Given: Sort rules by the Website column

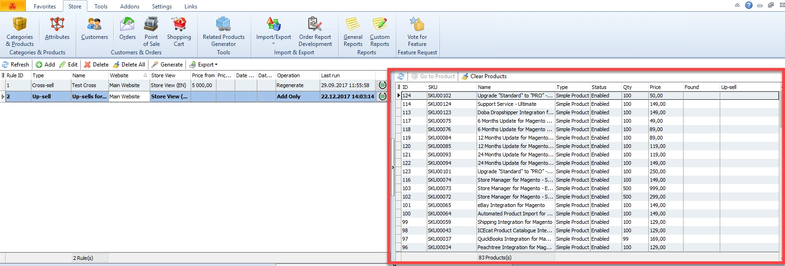Looking at the screenshot, I should [x=129, y=75].
